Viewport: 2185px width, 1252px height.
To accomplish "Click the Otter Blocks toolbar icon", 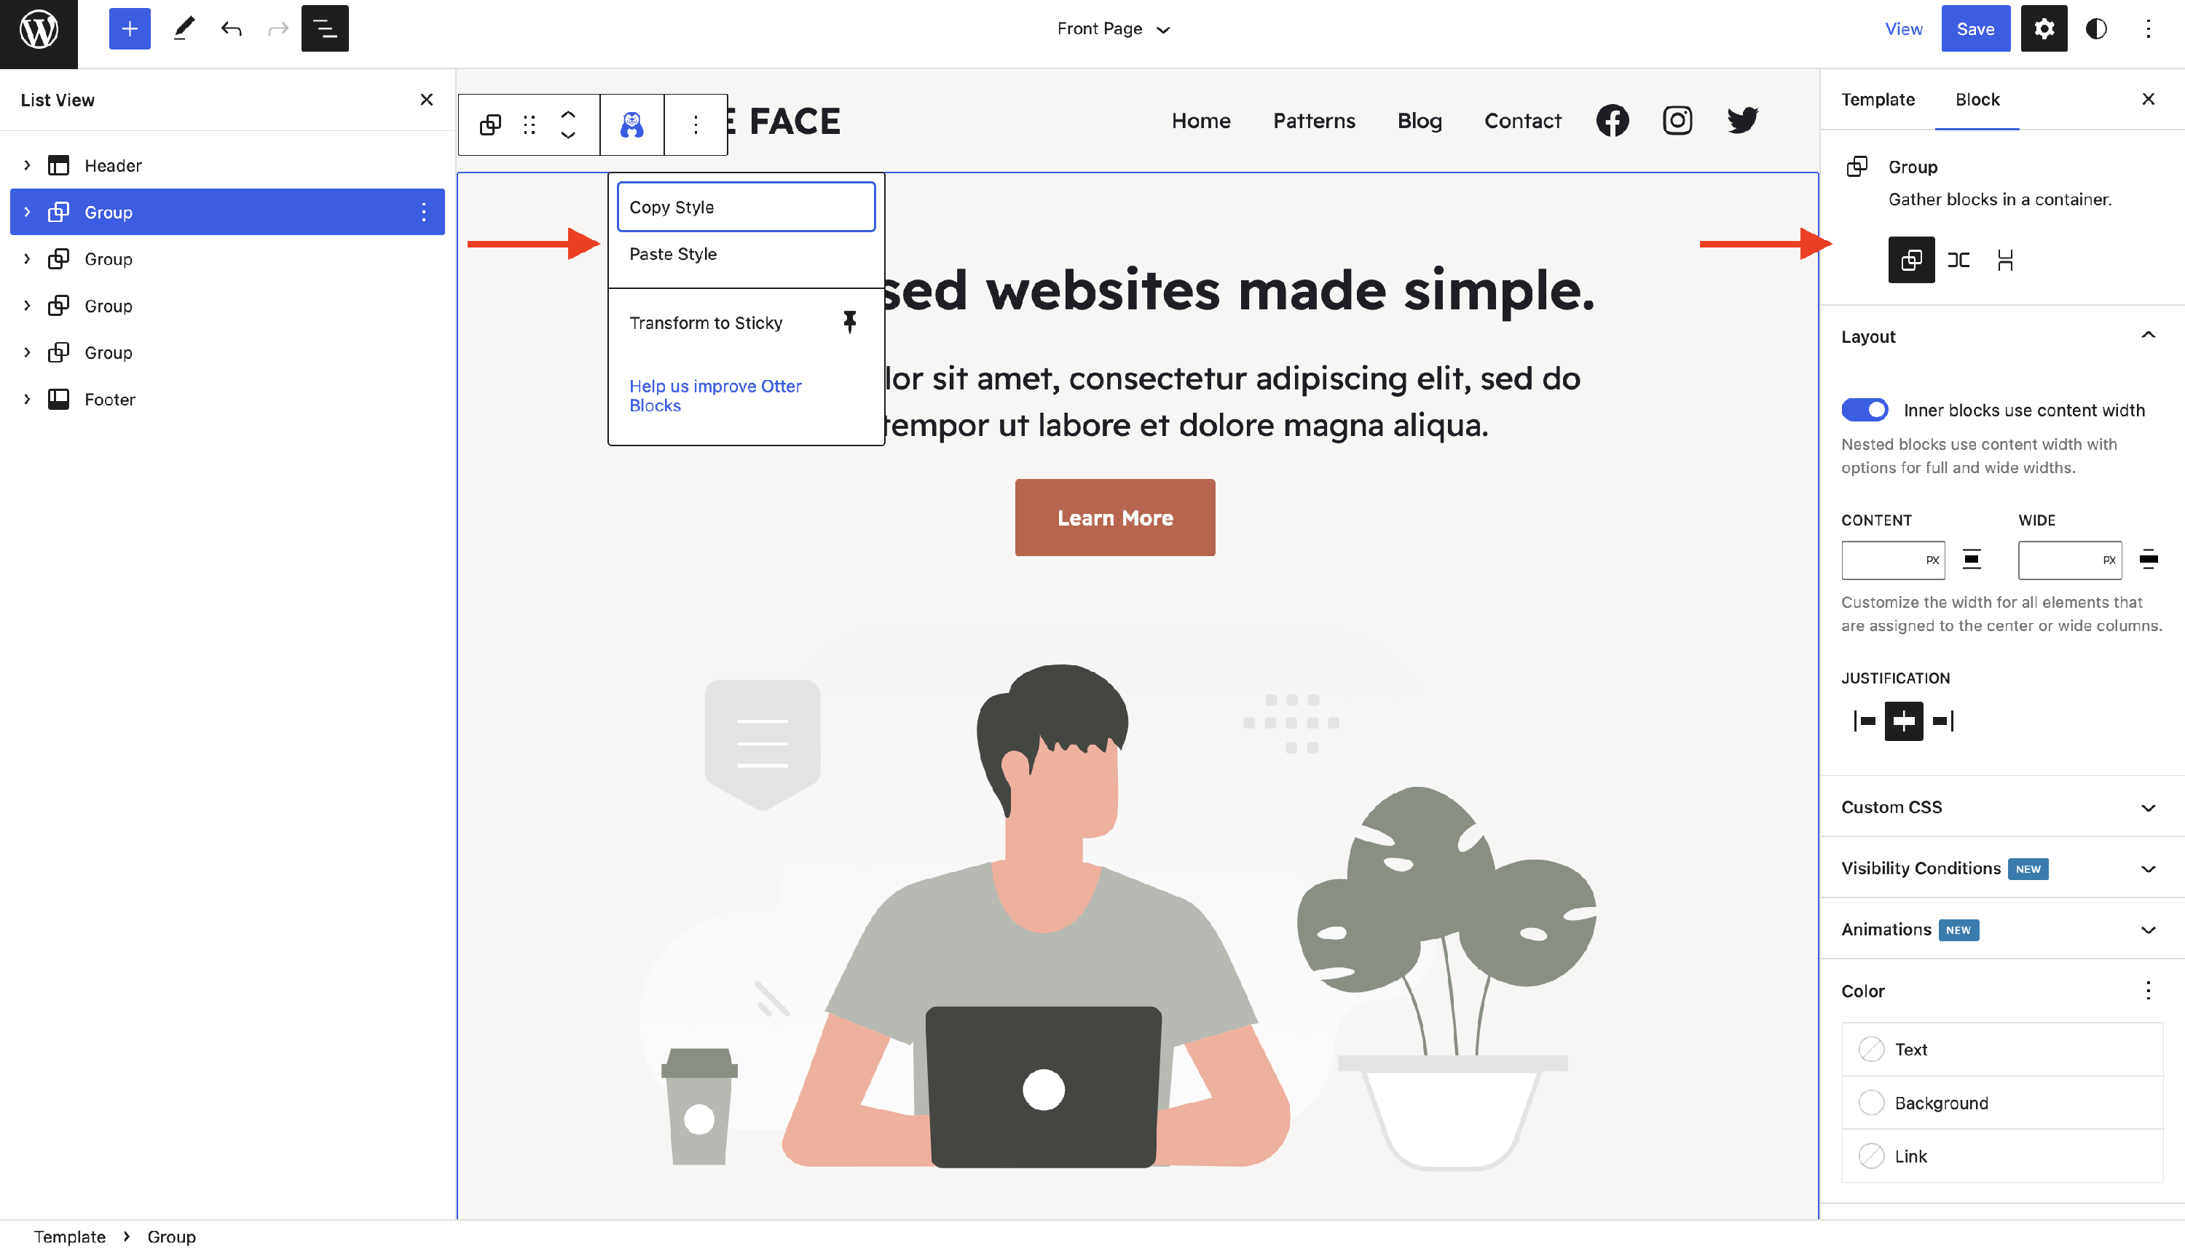I will pos(631,124).
